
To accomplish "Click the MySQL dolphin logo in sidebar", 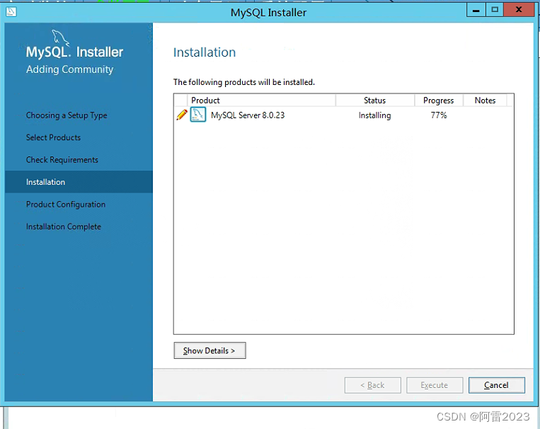I will tap(60, 38).
